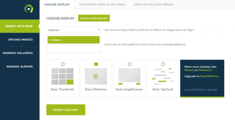
Task: Click the empty gallery selection input box
Action: 74,48
